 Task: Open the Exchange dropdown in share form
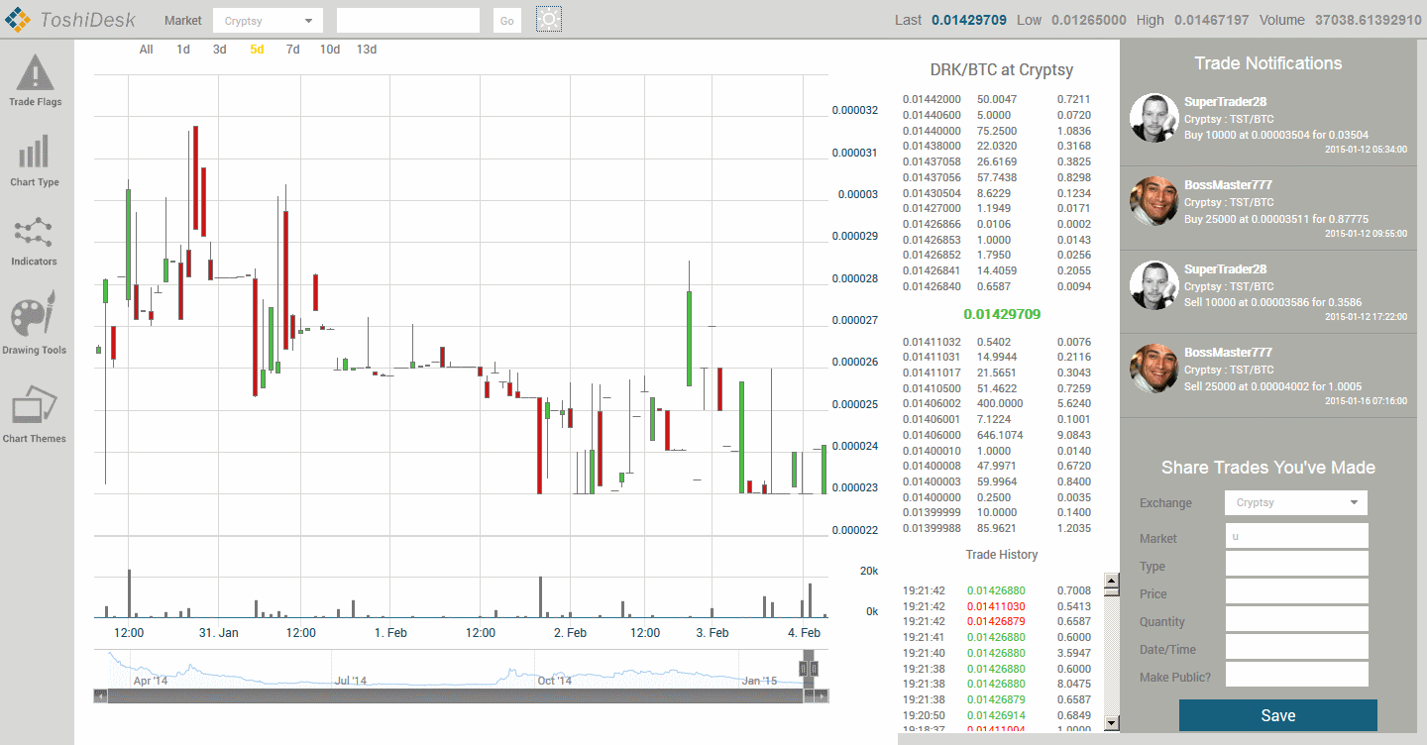[1296, 502]
